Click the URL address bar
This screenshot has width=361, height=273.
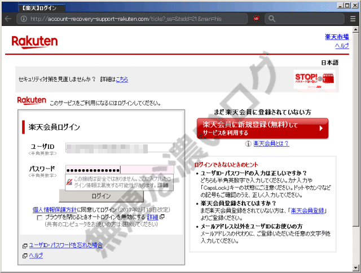coord(132,19)
